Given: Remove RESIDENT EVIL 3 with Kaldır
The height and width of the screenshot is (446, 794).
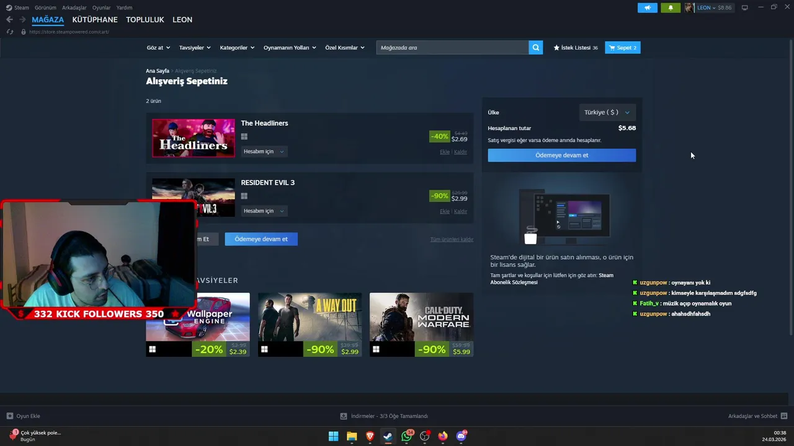Looking at the screenshot, I should coord(460,211).
